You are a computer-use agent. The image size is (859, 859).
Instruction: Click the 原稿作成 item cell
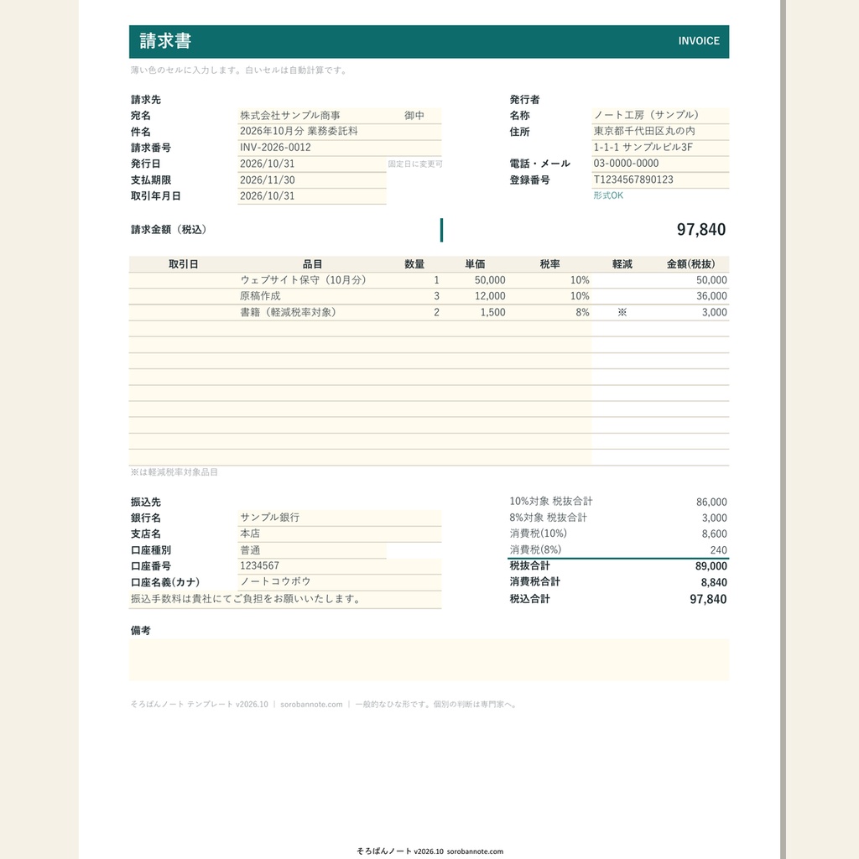312,296
